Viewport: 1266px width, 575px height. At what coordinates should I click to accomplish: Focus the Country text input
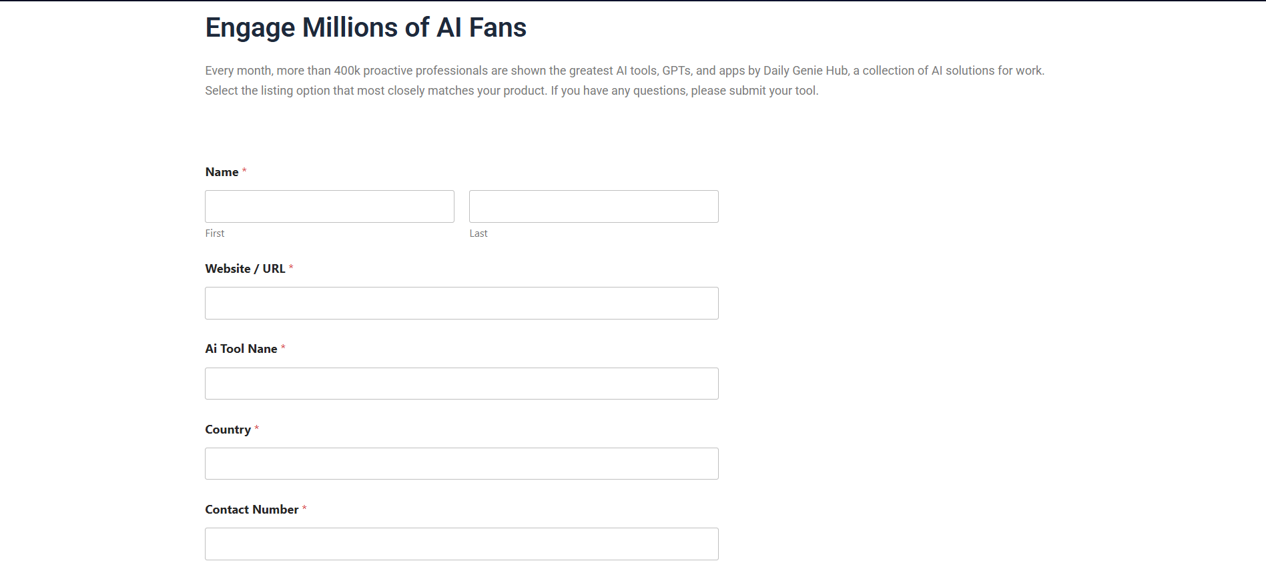[x=461, y=464]
